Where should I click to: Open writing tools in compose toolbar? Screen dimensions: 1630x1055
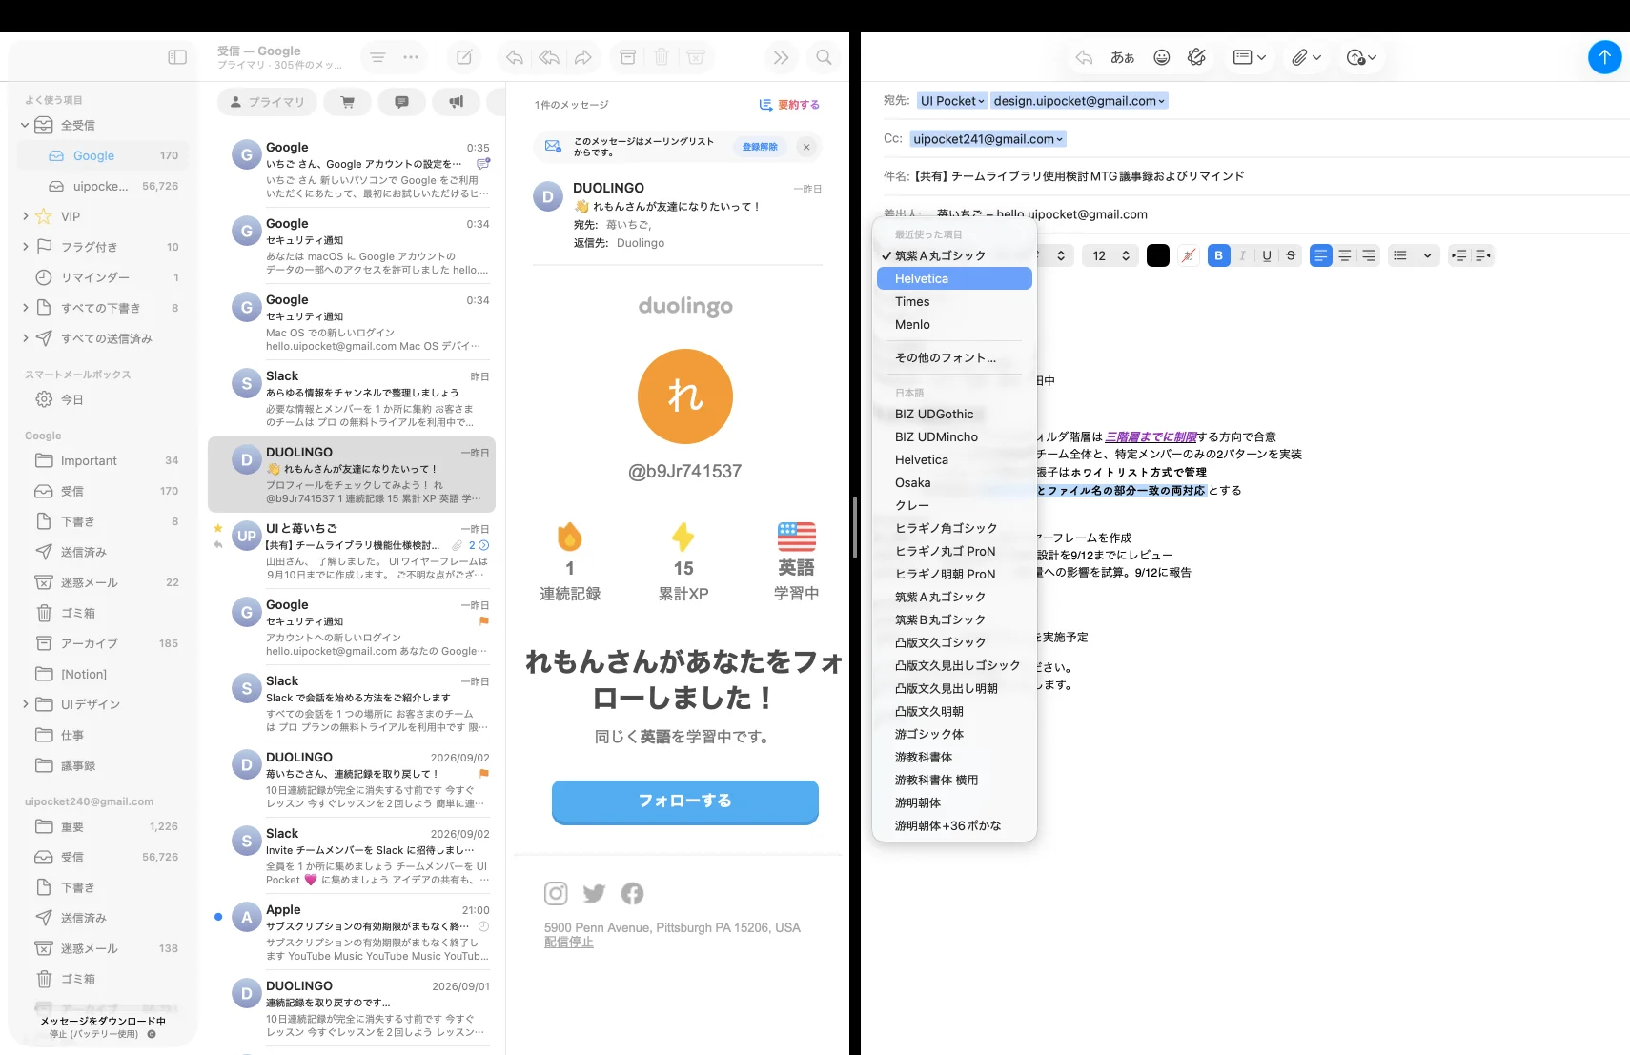tap(1196, 57)
